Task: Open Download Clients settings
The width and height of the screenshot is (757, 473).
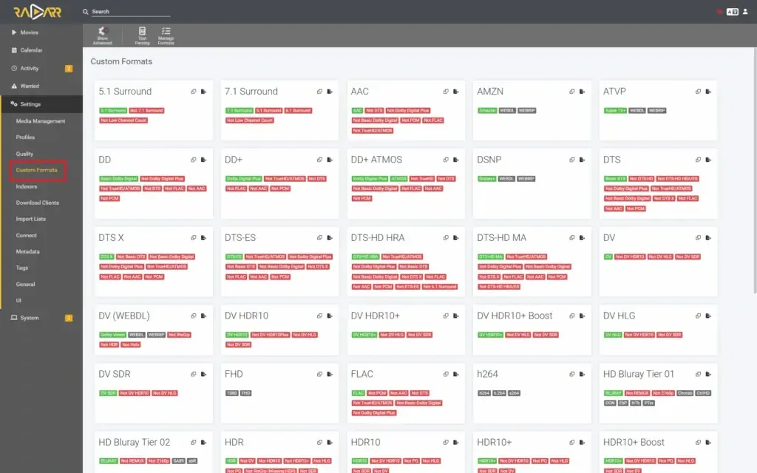Action: [38, 203]
